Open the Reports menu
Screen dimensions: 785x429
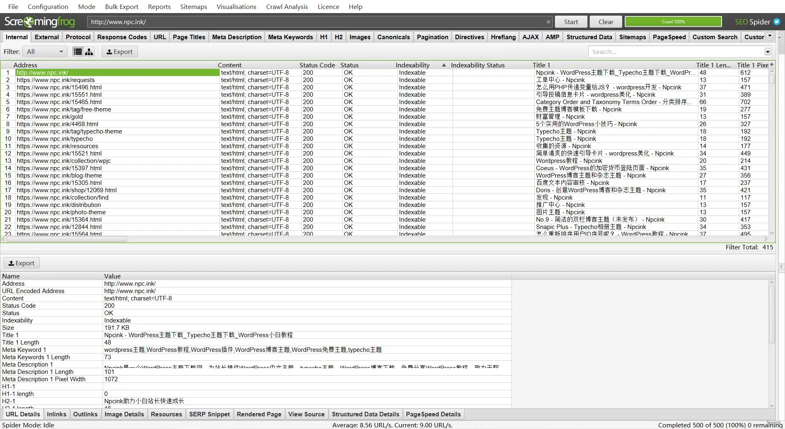[159, 7]
